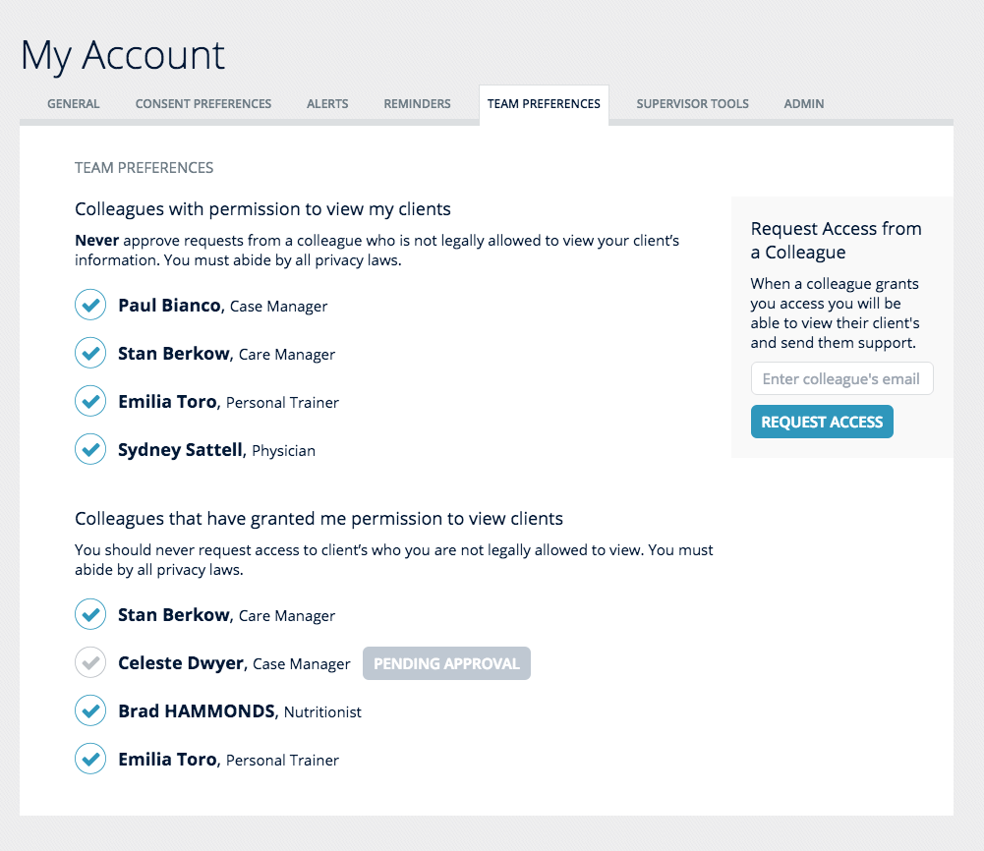The width and height of the screenshot is (984, 851).
Task: Switch to the GENERAL tab
Action: [x=73, y=103]
